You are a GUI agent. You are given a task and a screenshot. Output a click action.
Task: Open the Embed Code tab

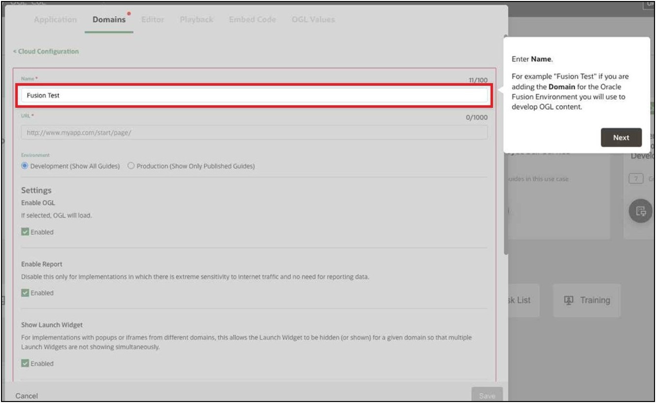(x=253, y=20)
